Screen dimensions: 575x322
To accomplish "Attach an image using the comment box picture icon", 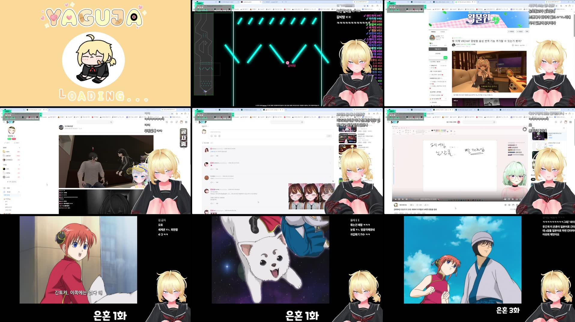I will 215,136.
